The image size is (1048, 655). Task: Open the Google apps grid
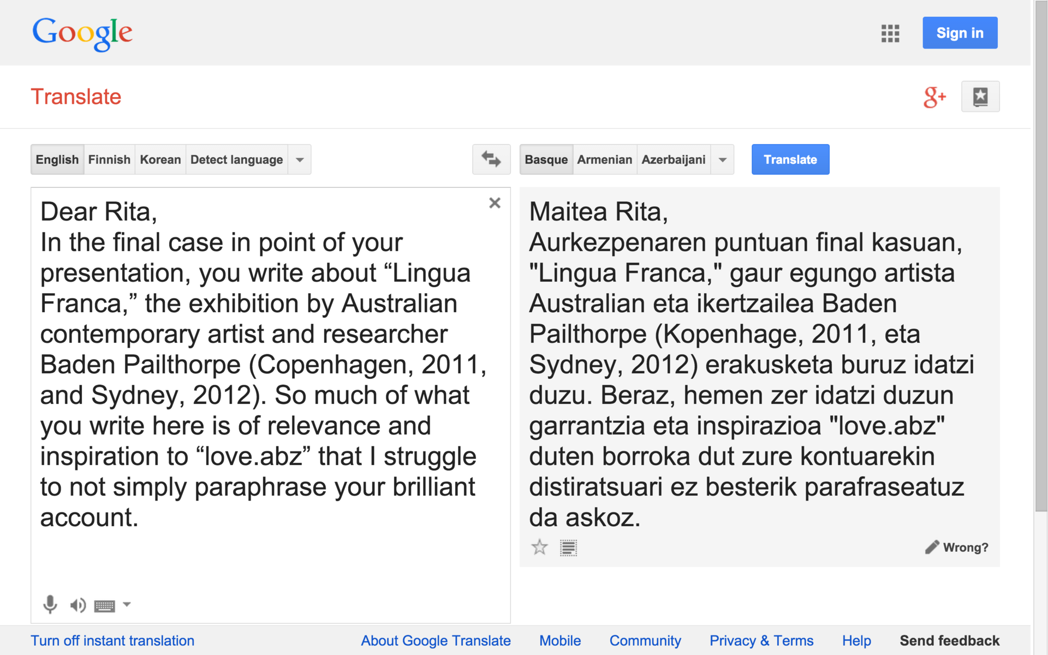[x=890, y=33]
